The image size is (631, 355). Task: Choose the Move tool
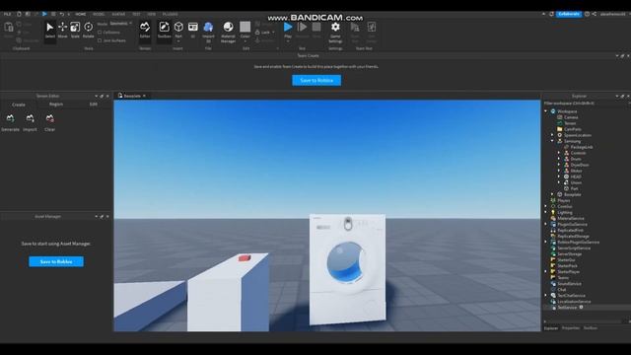[62, 30]
